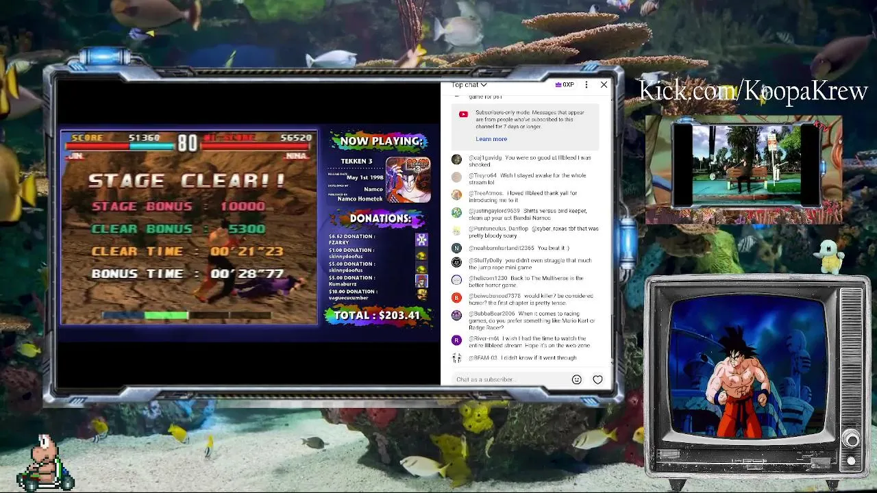
Task: Click the YouTube logo in subscribers-only notice
Action: pyautogui.click(x=463, y=114)
